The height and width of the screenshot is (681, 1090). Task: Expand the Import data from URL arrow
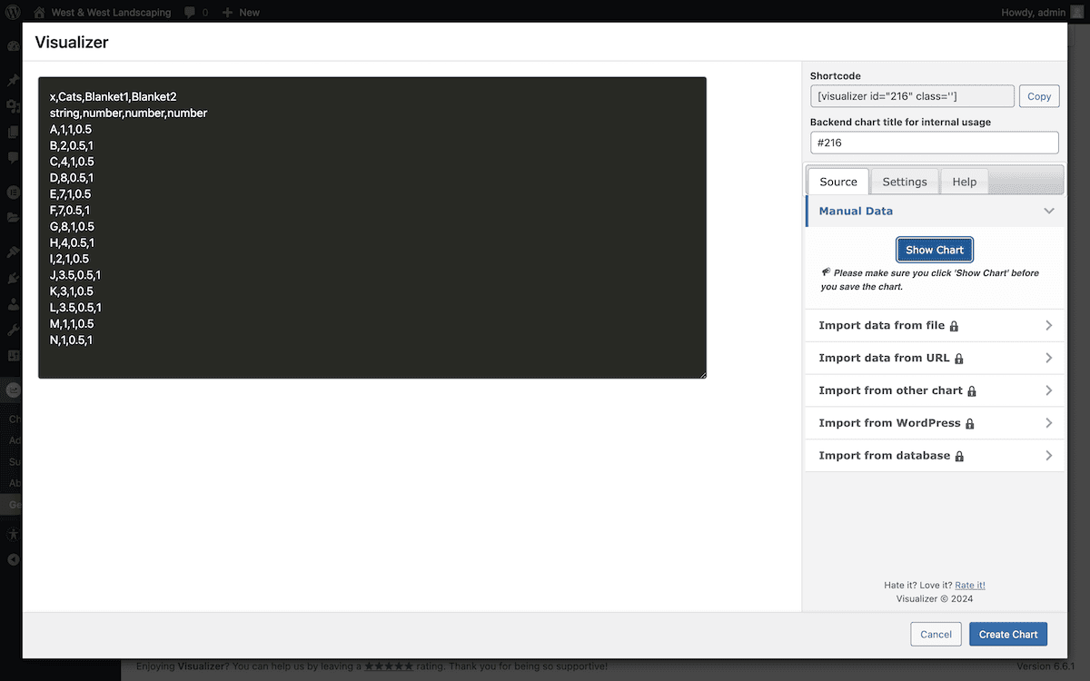pyautogui.click(x=1048, y=358)
